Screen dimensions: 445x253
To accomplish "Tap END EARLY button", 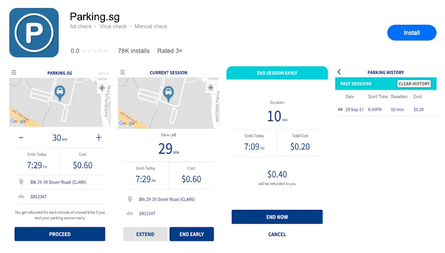I will (x=192, y=234).
